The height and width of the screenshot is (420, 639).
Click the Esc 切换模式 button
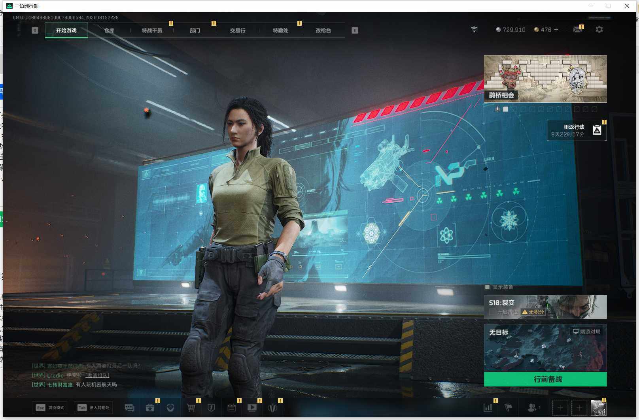coord(51,408)
